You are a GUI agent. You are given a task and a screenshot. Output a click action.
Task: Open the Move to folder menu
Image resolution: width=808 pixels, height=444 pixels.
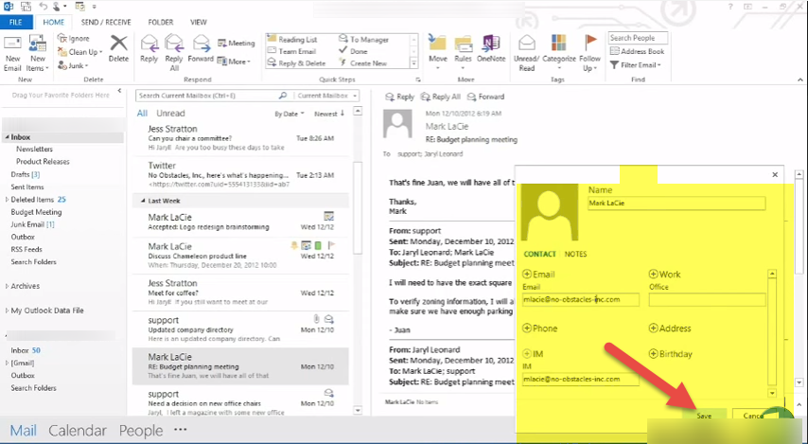coord(437,53)
